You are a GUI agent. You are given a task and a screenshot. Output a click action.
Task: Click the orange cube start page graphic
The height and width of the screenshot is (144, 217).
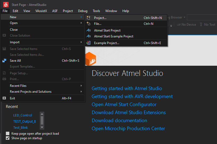(x=91, y=59)
